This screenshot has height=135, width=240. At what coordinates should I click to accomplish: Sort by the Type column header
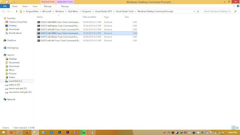click(106, 17)
